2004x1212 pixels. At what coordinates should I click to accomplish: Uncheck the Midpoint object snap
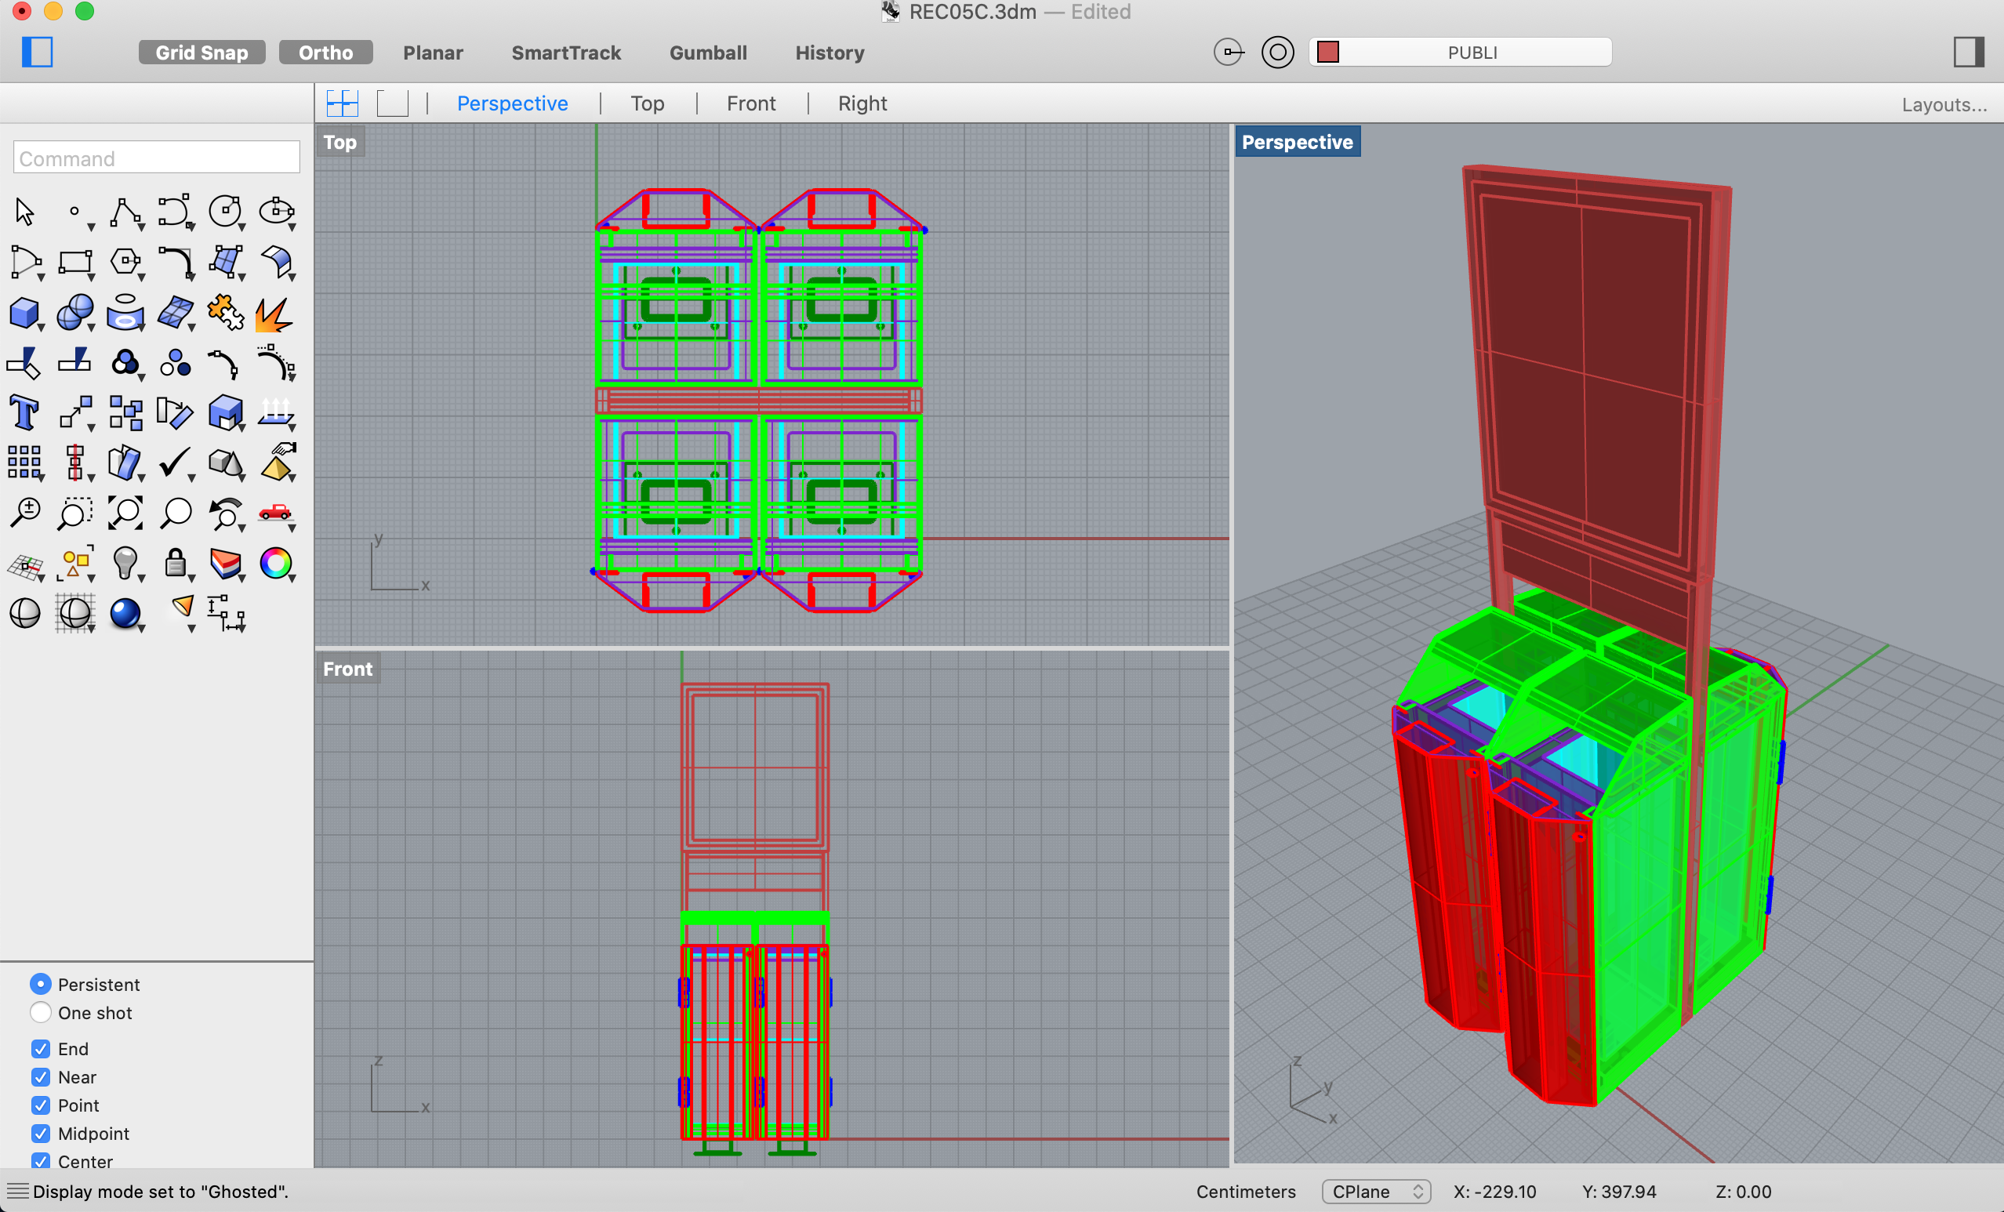pyautogui.click(x=41, y=1133)
